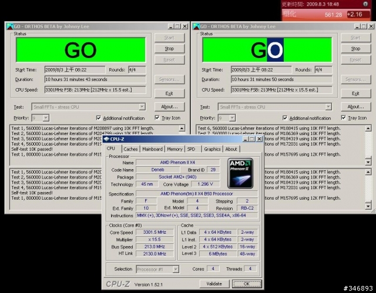This screenshot has width=376, height=293.
Task: Click the Multiplier value x 15.5
Action: [x=155, y=240]
